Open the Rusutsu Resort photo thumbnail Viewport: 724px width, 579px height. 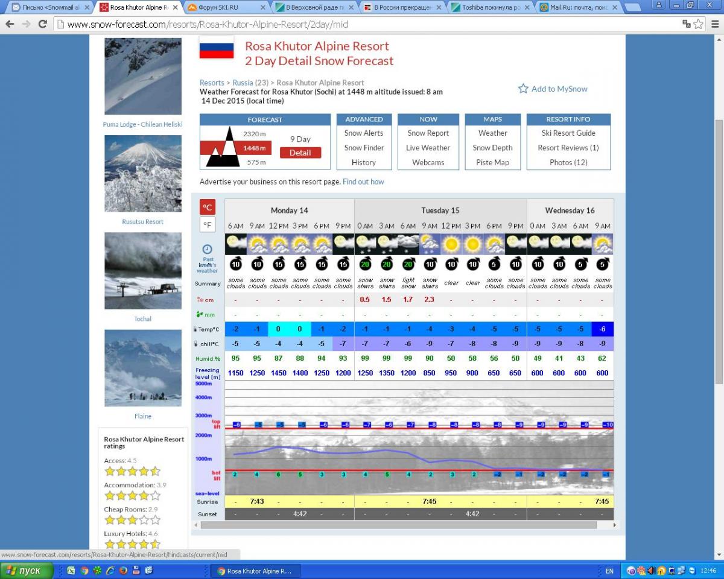click(143, 174)
